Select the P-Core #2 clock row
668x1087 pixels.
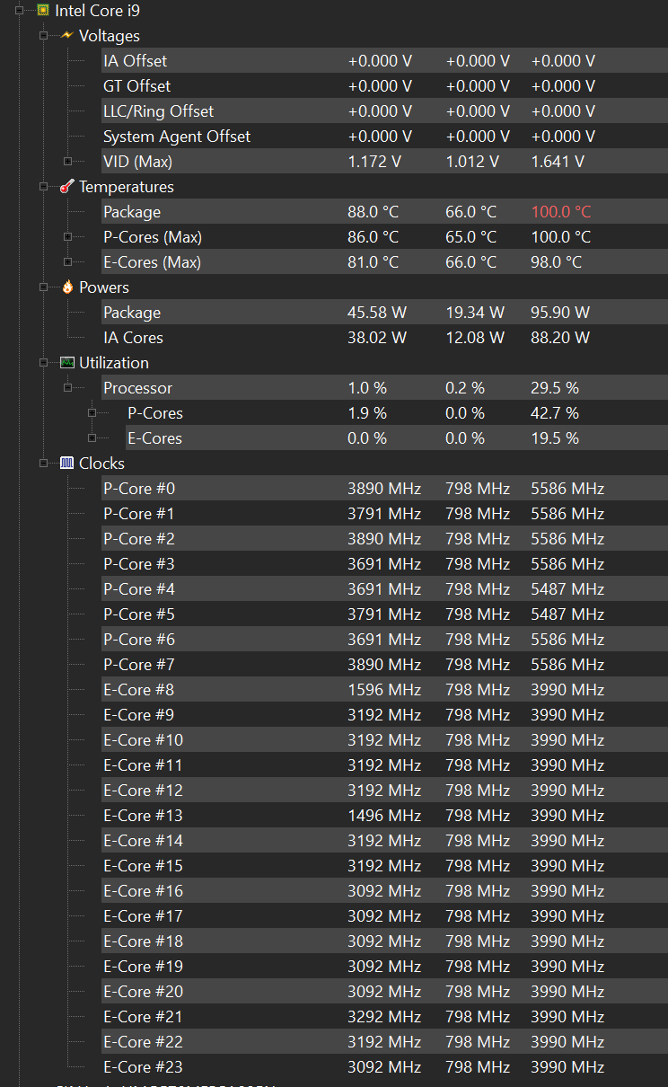(383, 539)
